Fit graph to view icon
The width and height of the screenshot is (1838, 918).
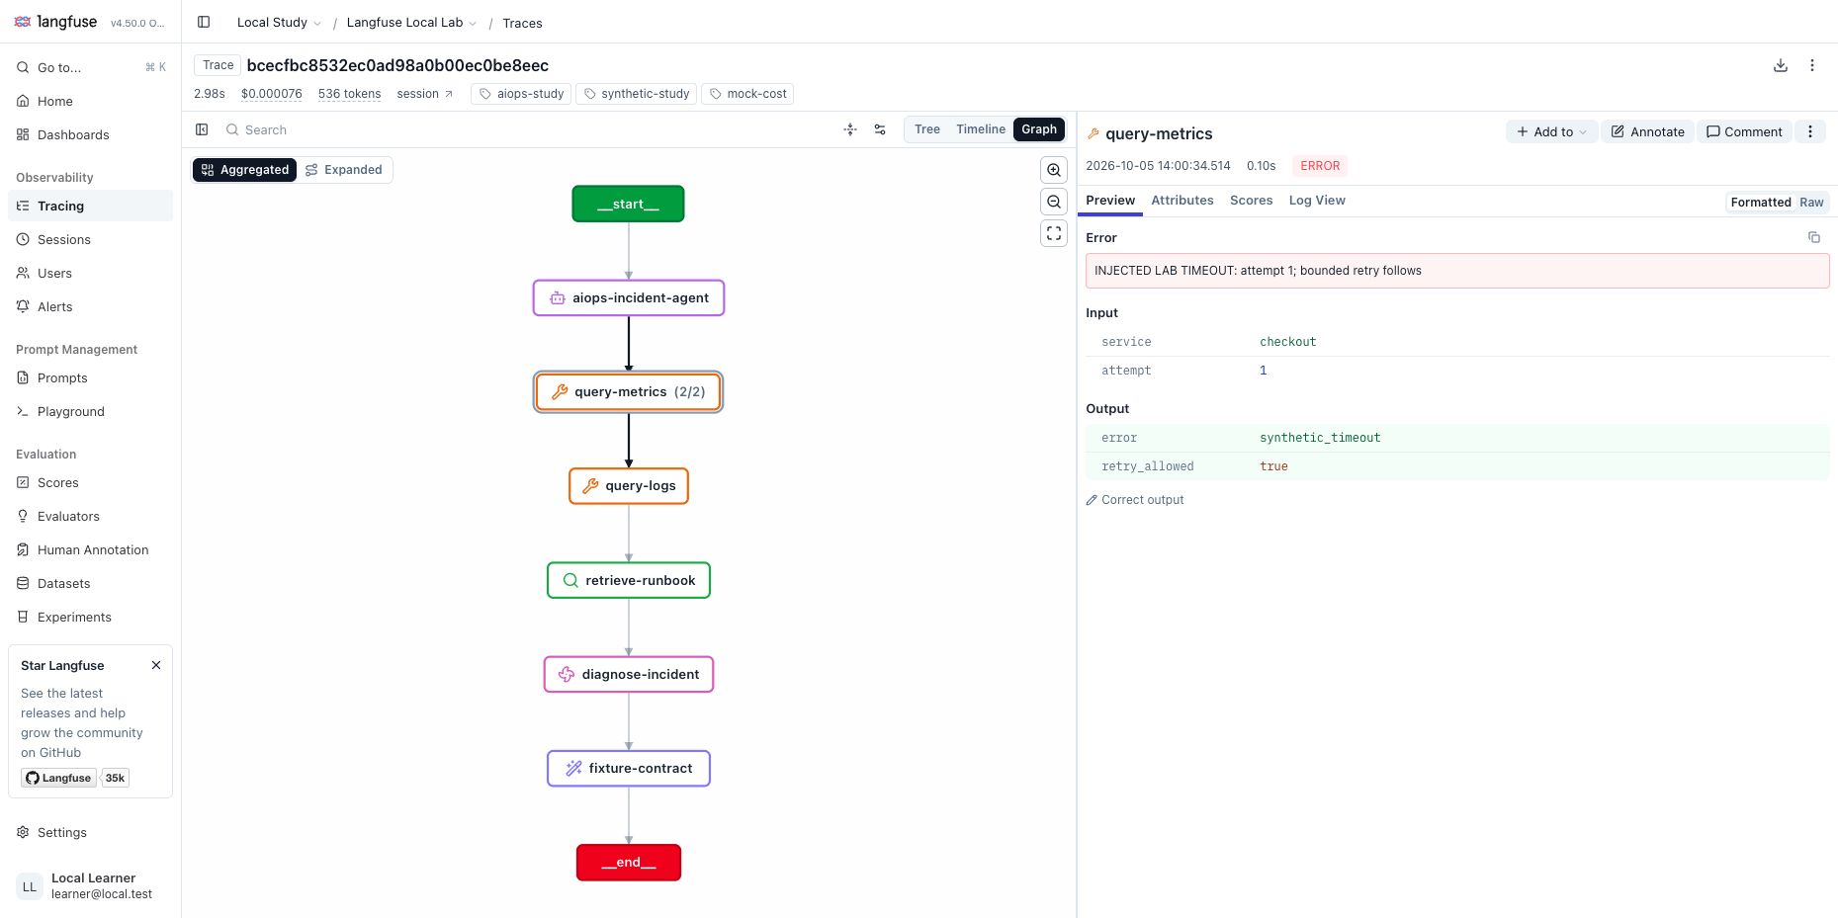[x=1054, y=233]
